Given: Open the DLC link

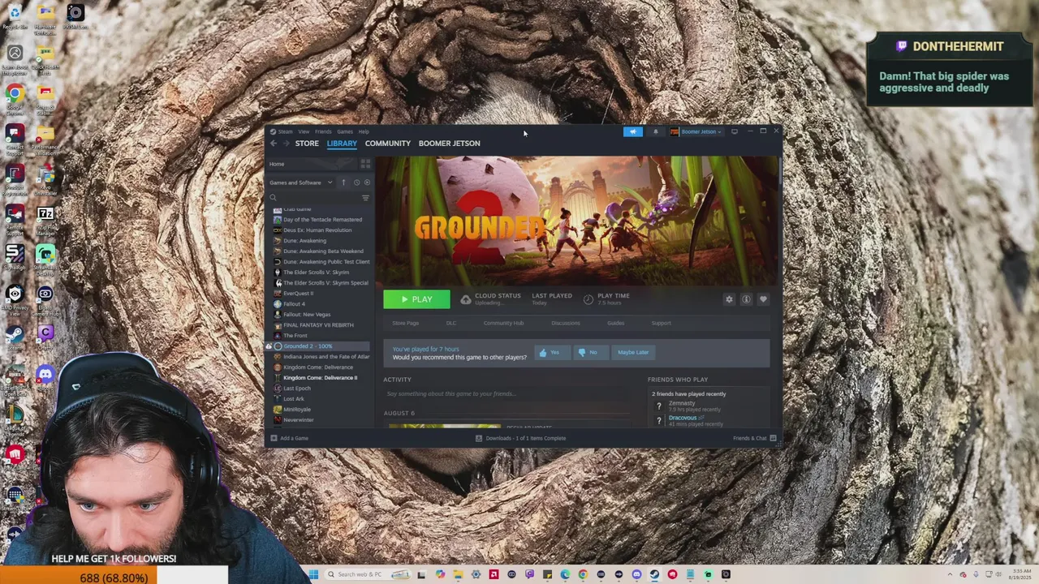Looking at the screenshot, I should click(451, 323).
